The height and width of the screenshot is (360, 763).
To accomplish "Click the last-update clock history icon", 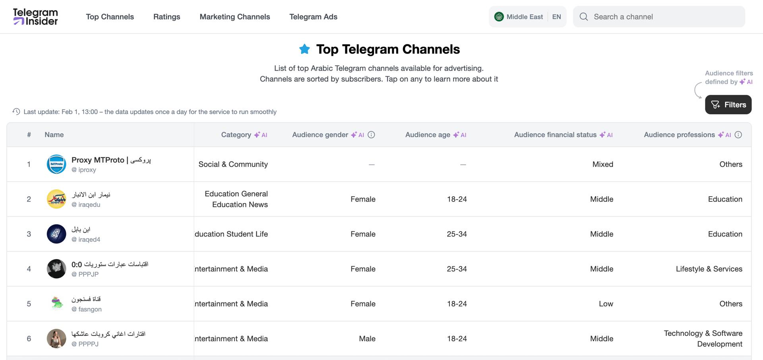I will tap(16, 111).
